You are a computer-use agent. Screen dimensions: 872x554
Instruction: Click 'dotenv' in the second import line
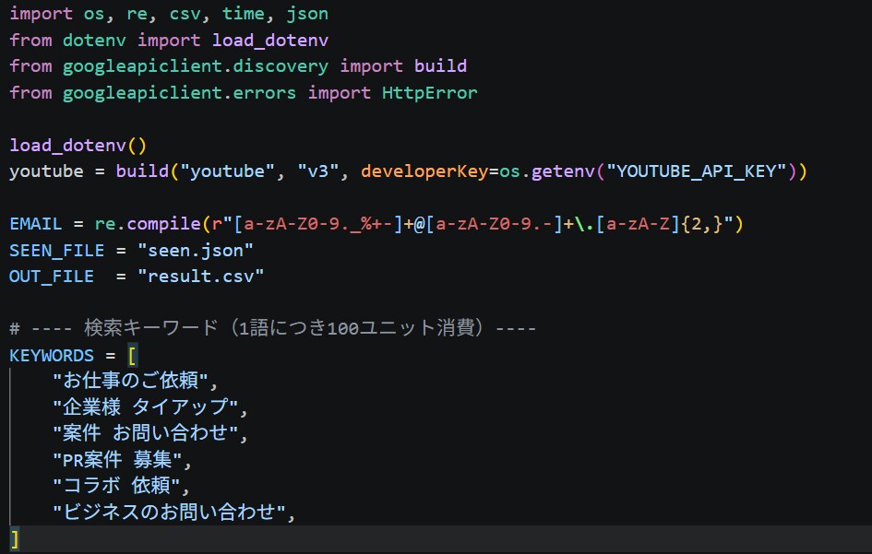94,40
